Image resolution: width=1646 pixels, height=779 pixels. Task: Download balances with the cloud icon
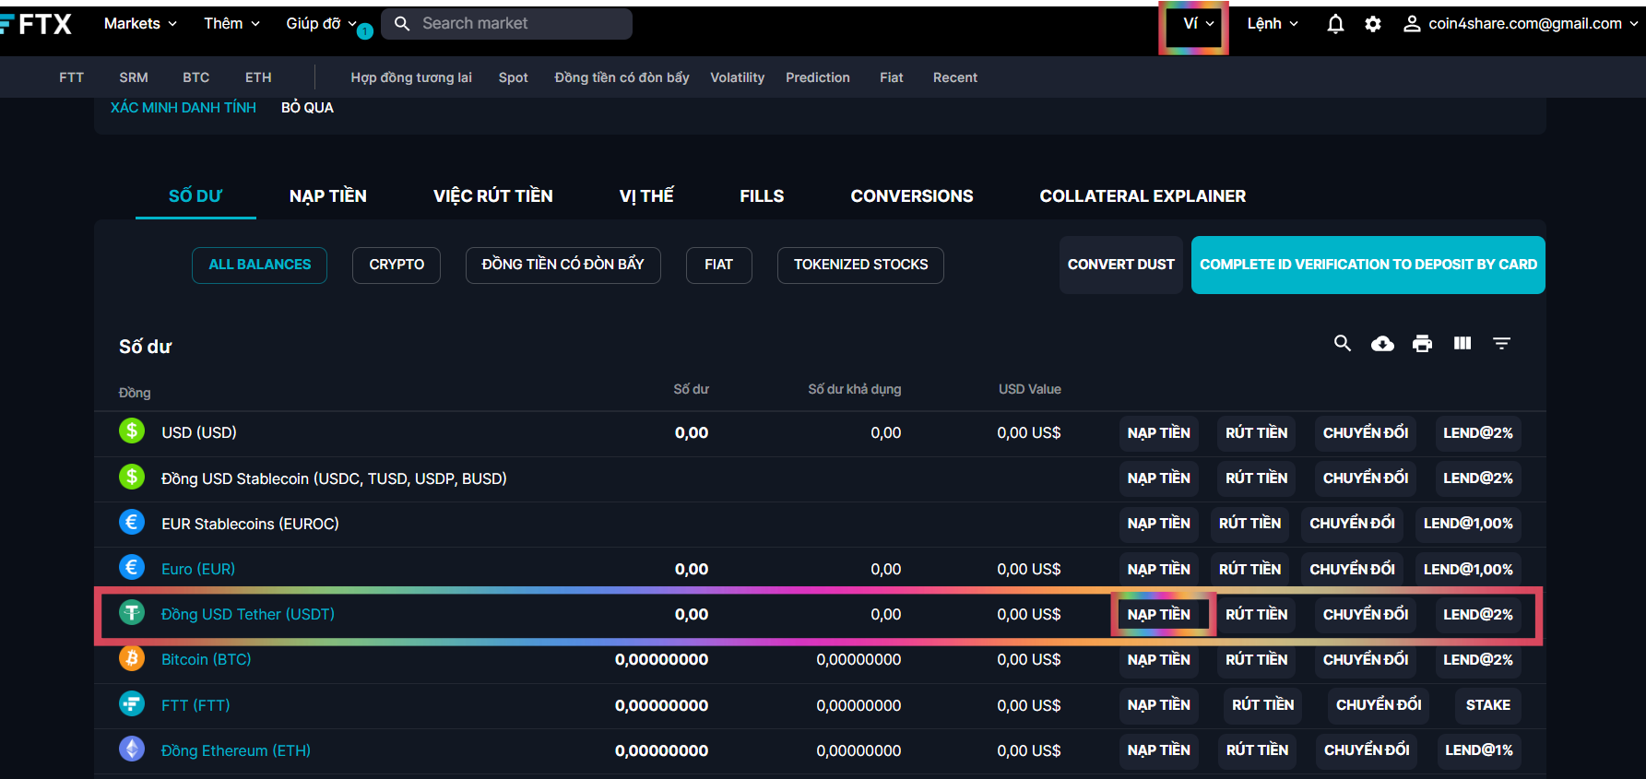(x=1382, y=343)
